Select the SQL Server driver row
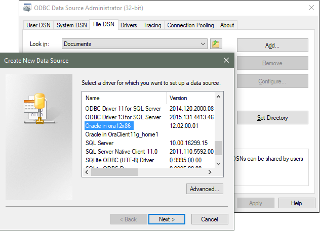Screen dimensions: 320x231 99,143
